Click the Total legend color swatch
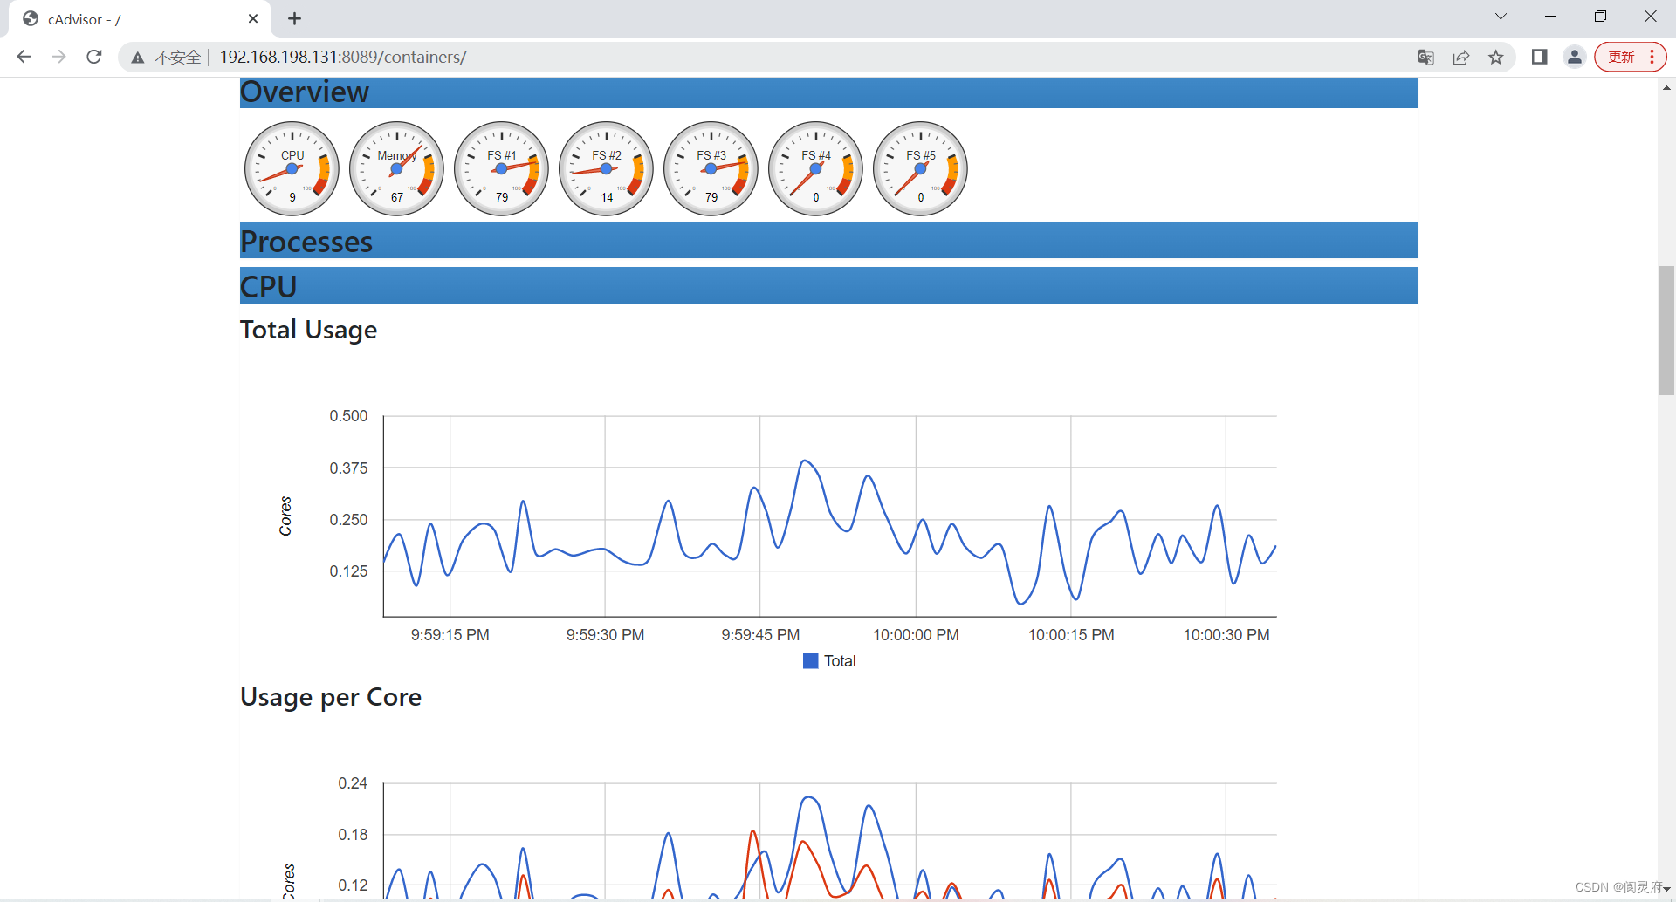Screen dimensions: 1676x902 tap(810, 661)
